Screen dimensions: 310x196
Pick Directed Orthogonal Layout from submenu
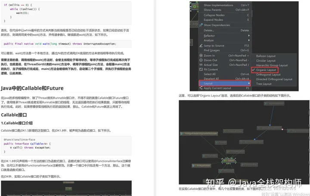pos(274,79)
